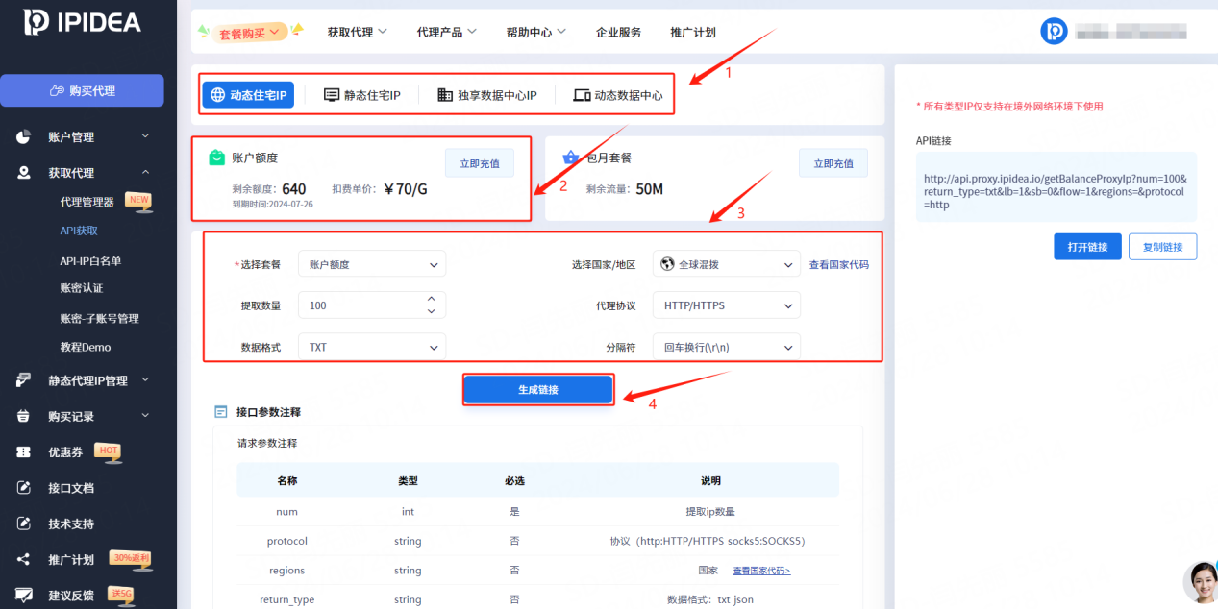Select the 动态数据中心 tab

[617, 95]
